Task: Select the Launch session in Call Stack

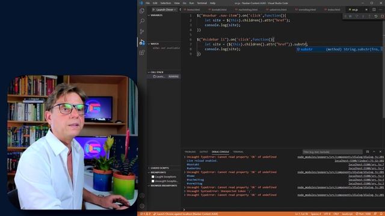Action: pyautogui.click(x=164, y=77)
